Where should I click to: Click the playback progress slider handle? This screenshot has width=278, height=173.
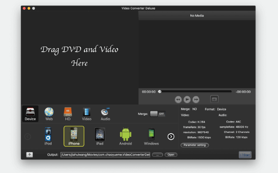pos(160,92)
